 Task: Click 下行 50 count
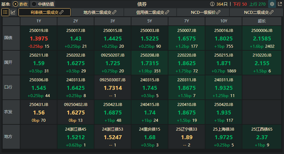point(240,4)
